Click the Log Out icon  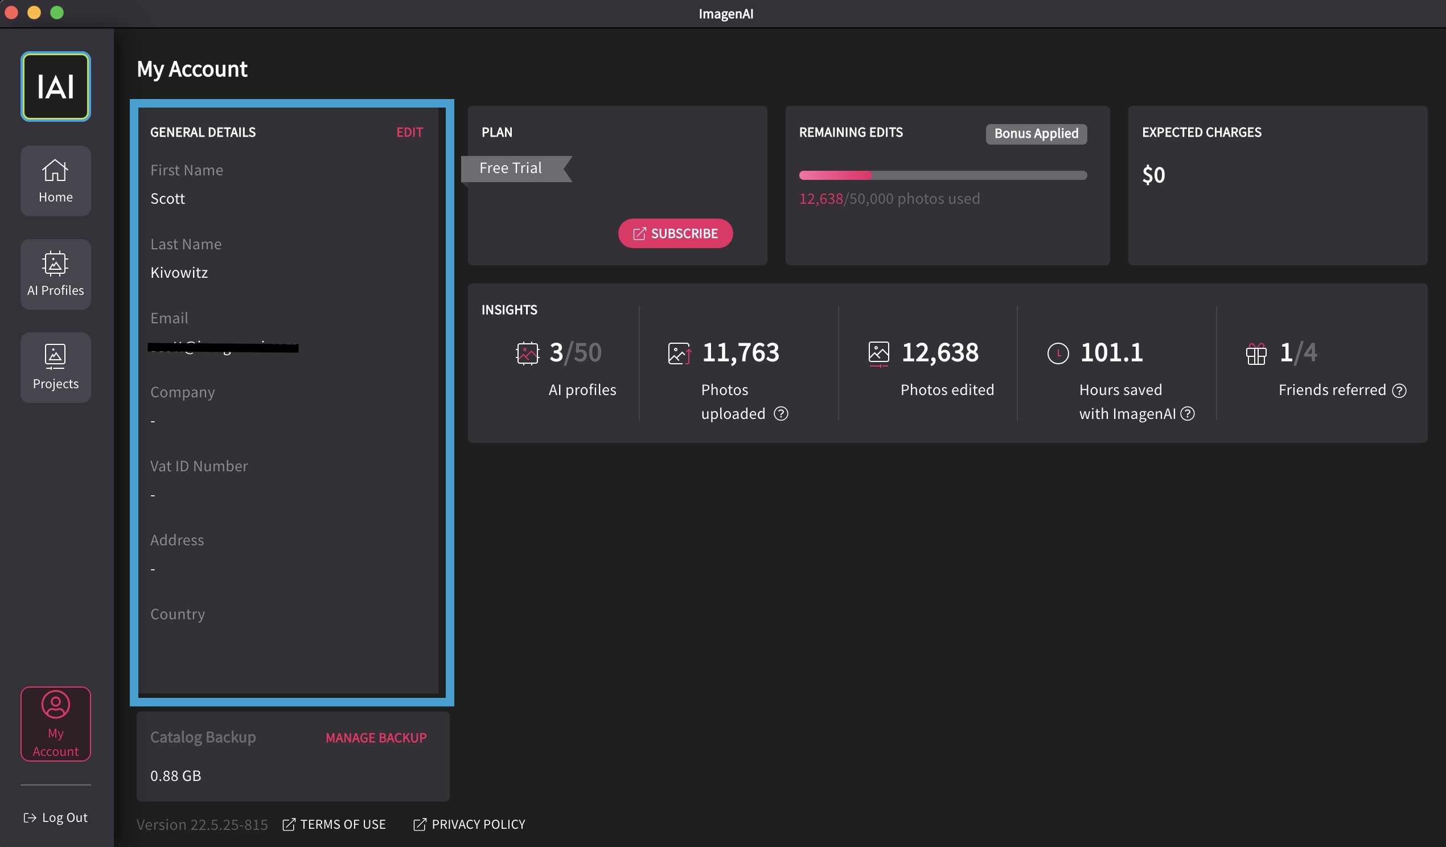(30, 818)
